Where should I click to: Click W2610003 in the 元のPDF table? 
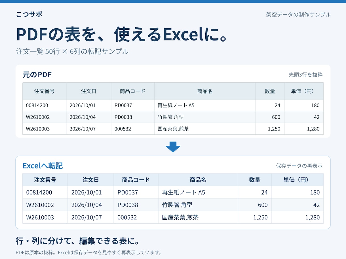pos(38,129)
